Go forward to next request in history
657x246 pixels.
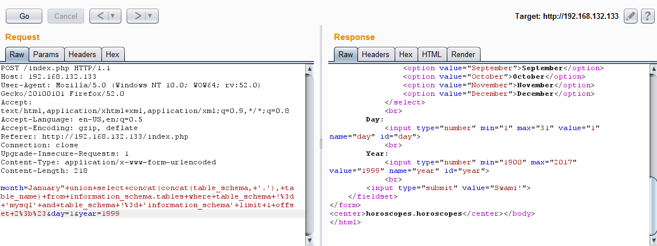(x=138, y=17)
